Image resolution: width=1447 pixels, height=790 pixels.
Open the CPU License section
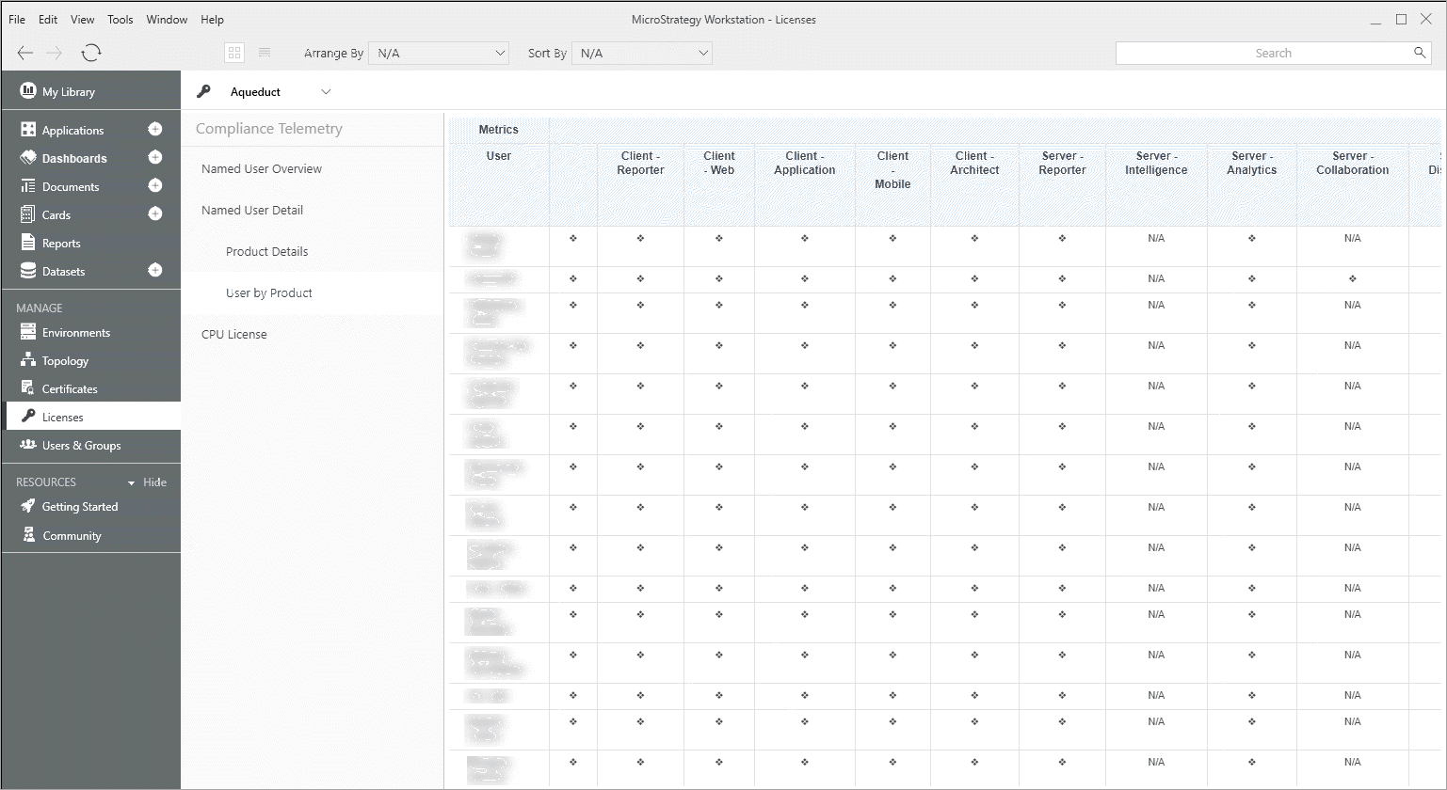click(x=234, y=335)
